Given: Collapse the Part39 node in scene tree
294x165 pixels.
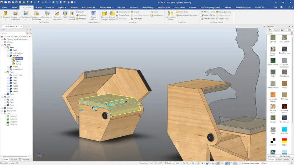Looking at the screenshot, I should pos(8,56).
